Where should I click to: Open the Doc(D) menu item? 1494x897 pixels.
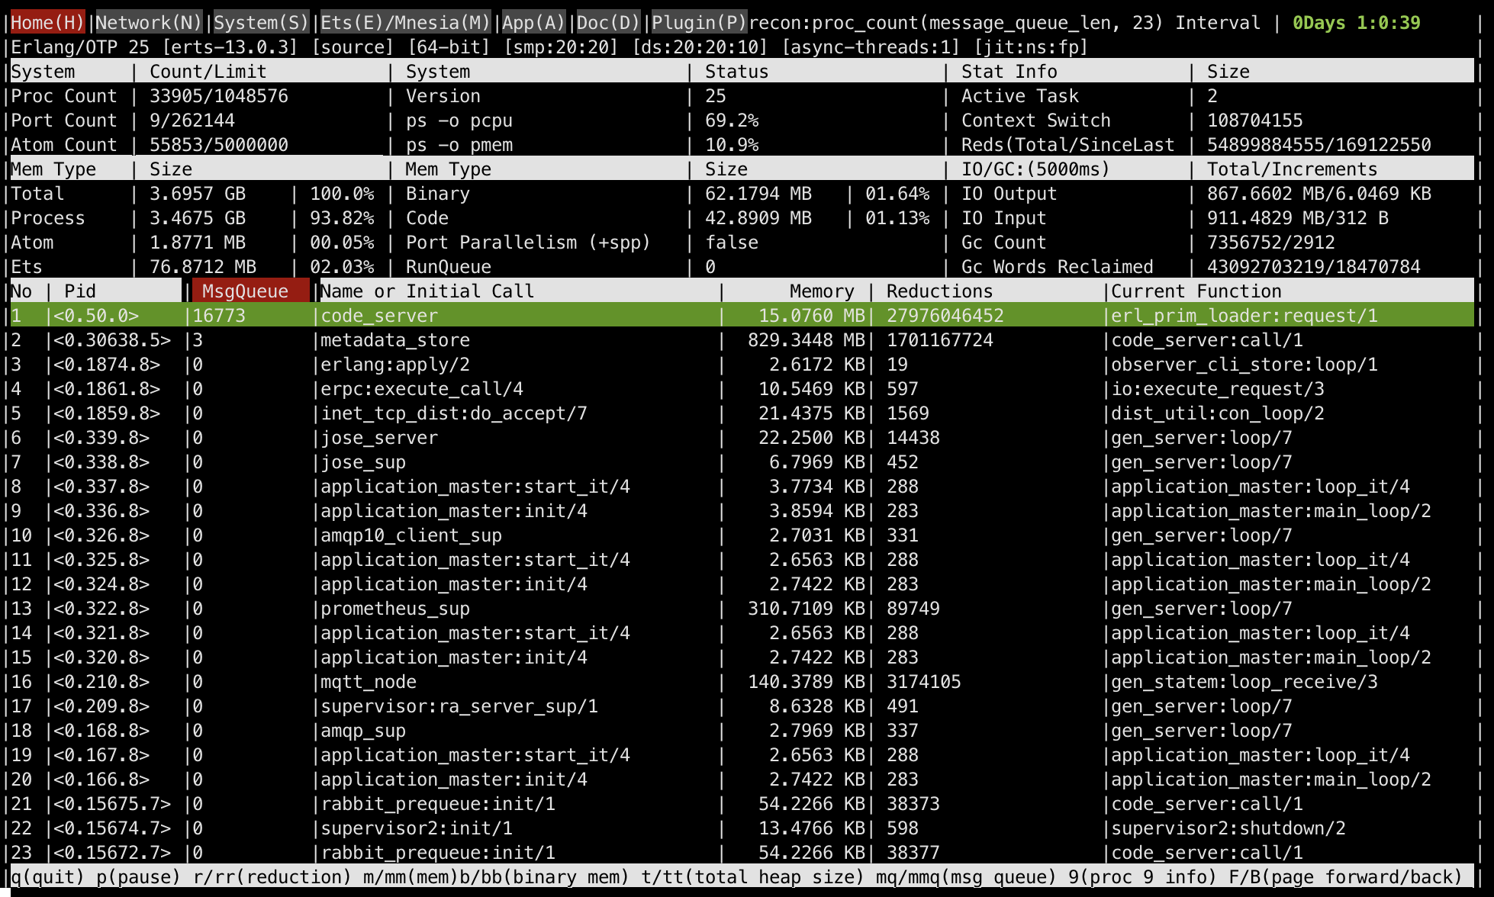tap(607, 23)
